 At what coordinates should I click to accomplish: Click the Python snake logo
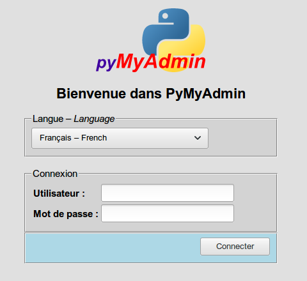pos(173,40)
